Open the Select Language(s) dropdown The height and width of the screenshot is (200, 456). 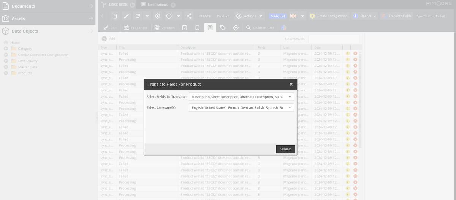(x=241, y=107)
